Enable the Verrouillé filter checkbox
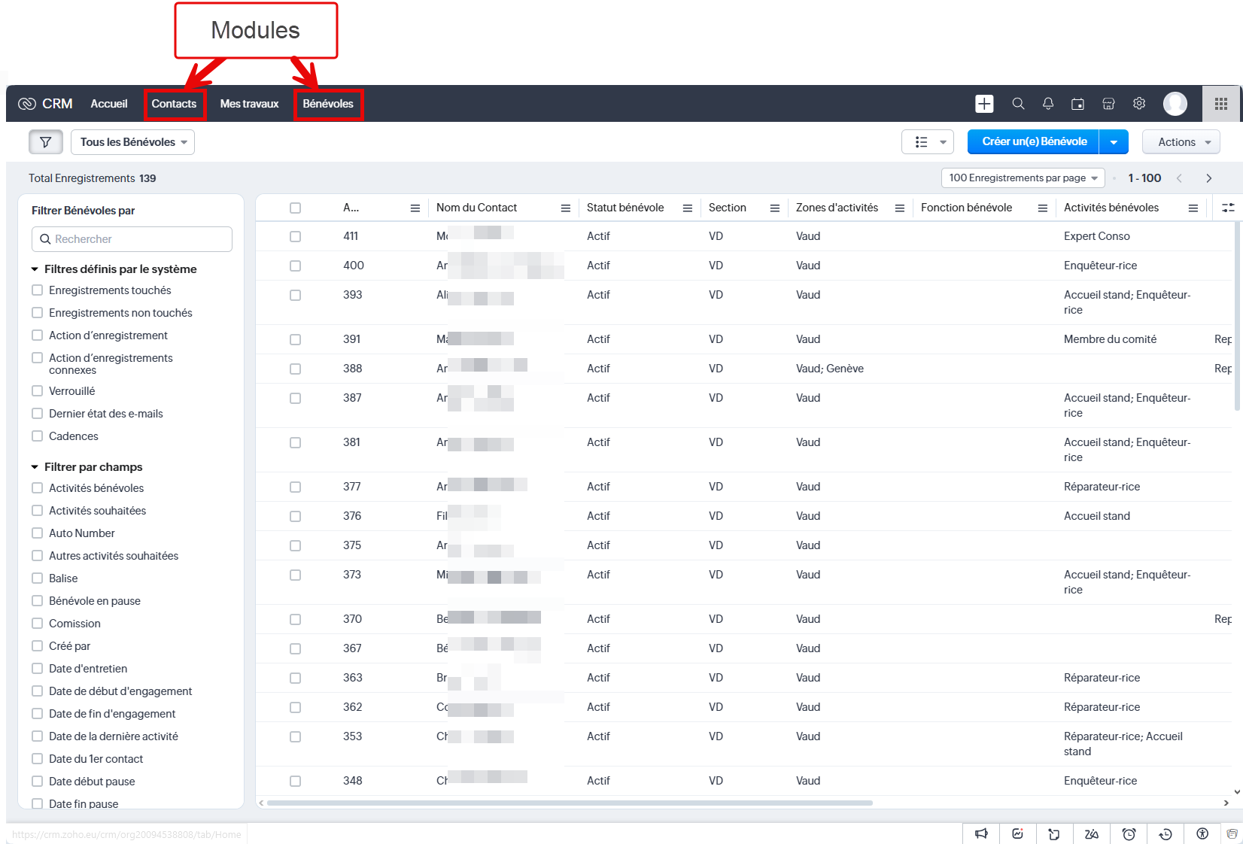This screenshot has height=844, width=1243. 38,391
